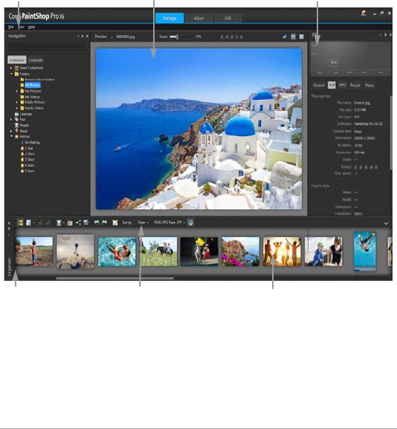Pin the Info palette
Image resolution: width=397 pixels, height=429 pixels.
point(385,35)
